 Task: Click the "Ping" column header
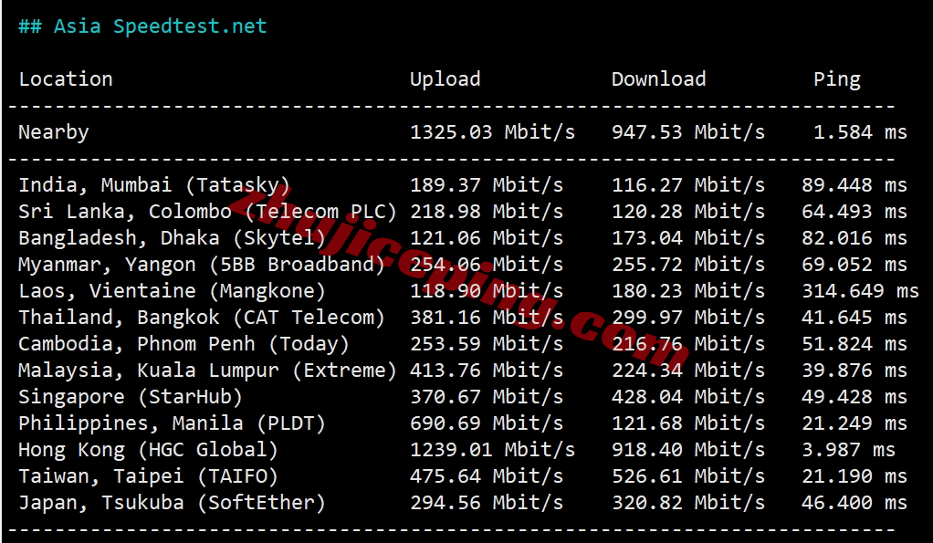point(836,79)
